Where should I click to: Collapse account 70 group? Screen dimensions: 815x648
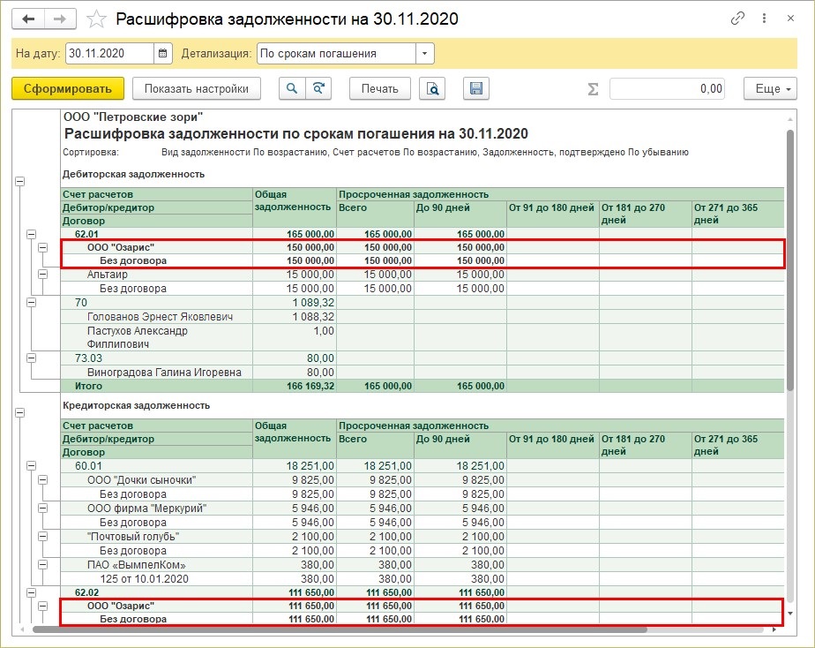click(x=31, y=302)
